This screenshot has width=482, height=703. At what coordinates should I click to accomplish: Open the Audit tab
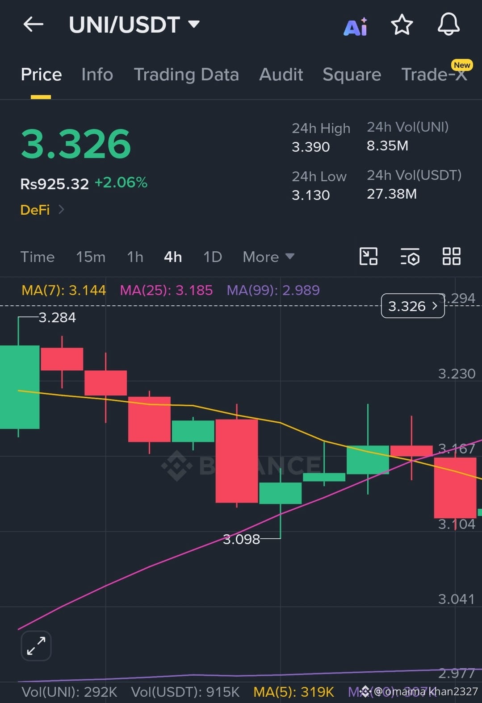[281, 75]
